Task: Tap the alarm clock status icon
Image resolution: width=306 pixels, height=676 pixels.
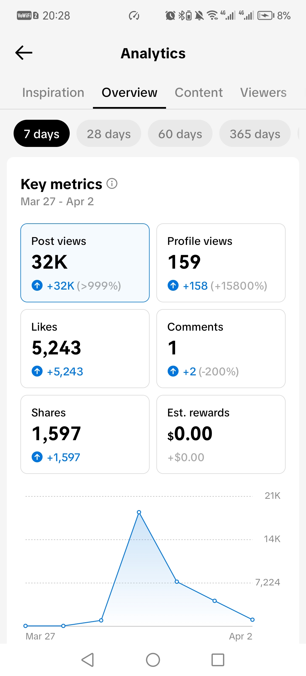Action: pos(170,16)
